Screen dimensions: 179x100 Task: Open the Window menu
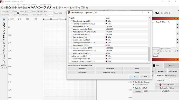tap(34, 5)
